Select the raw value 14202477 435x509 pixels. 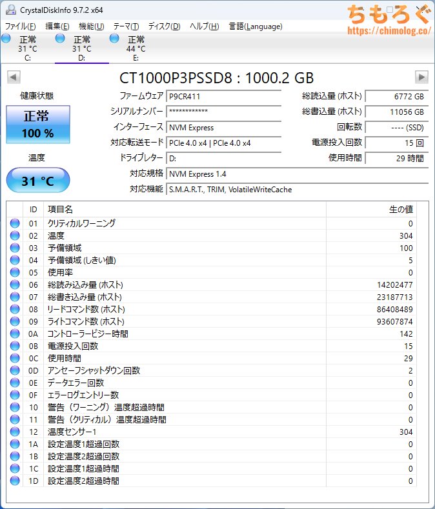395,285
